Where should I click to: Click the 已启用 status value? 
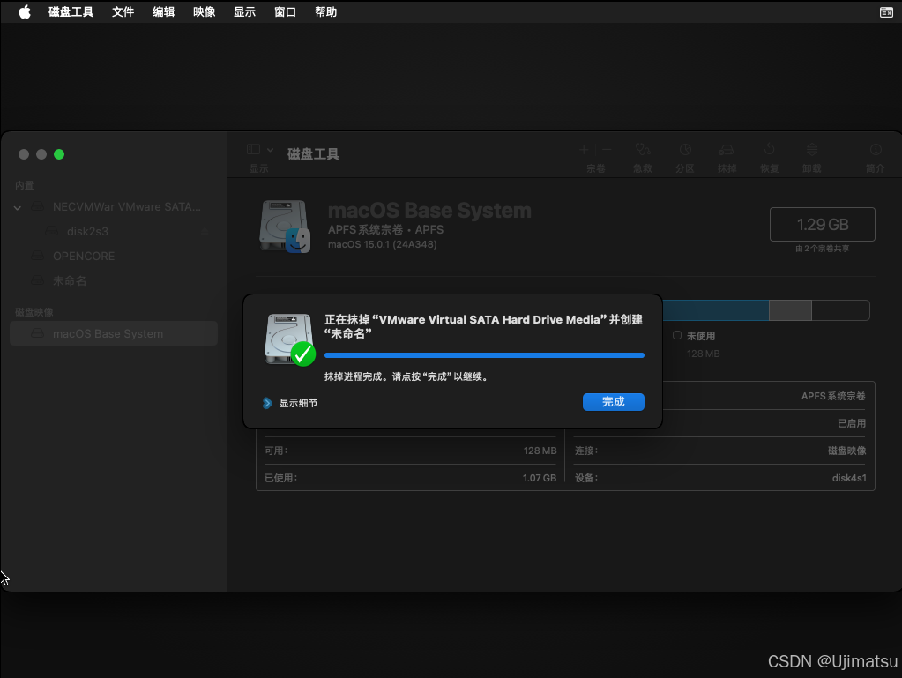click(852, 423)
